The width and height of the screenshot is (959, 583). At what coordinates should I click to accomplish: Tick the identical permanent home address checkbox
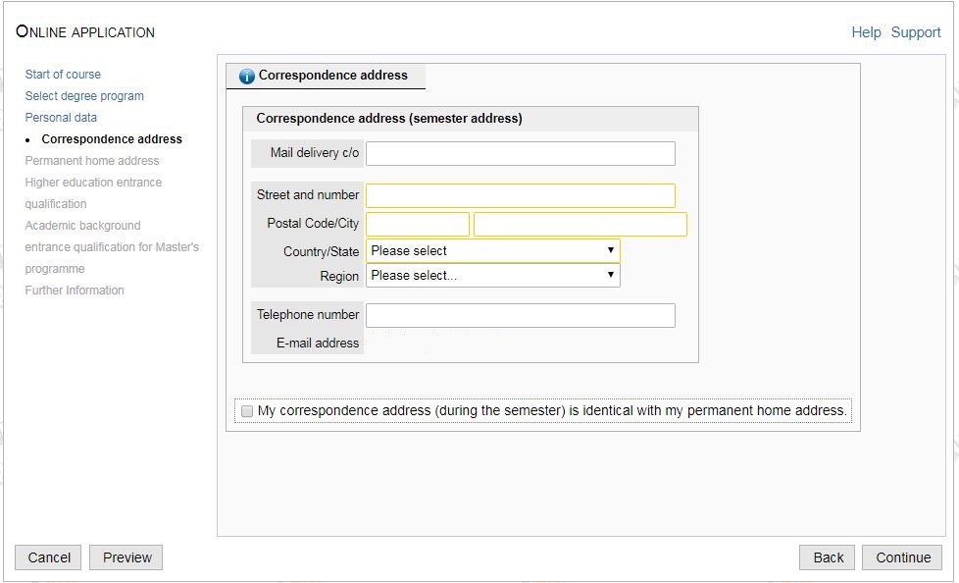(x=247, y=411)
